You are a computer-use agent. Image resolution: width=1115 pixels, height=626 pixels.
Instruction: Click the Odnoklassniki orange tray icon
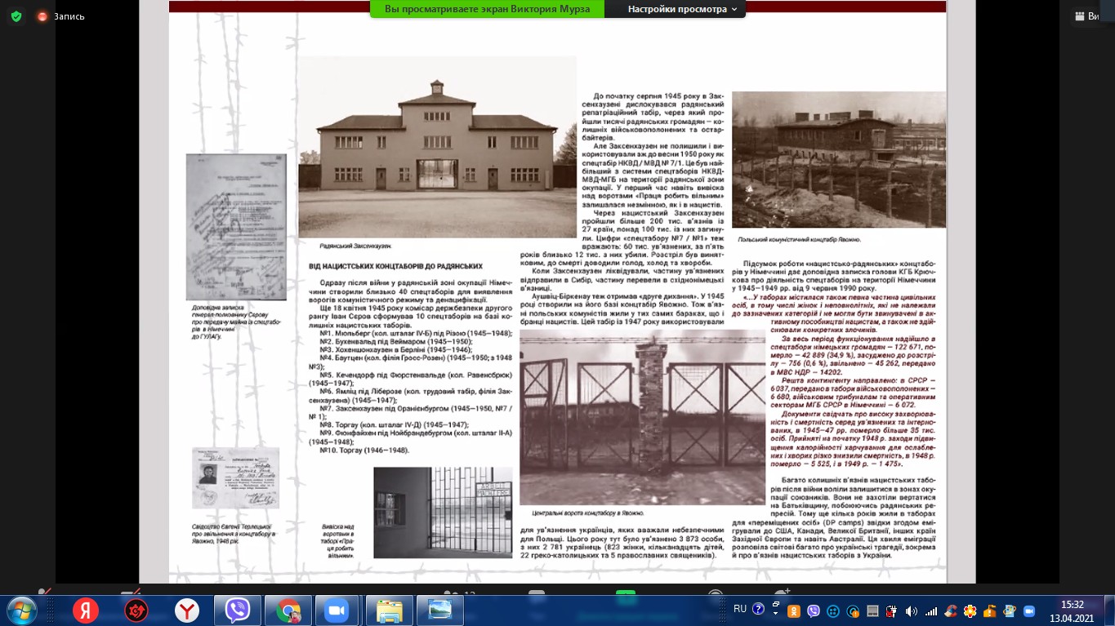(792, 610)
